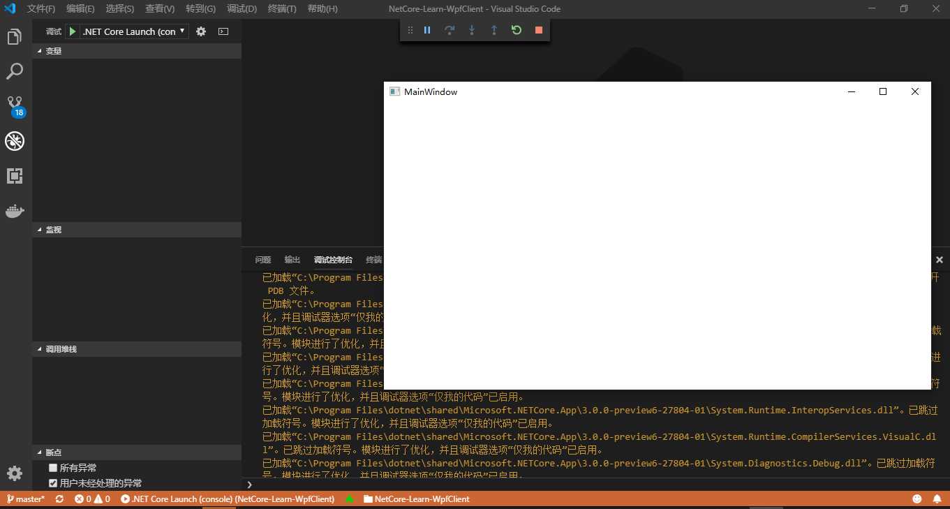Click the master branch in status bar
This screenshot has height=509, width=950.
pos(25,499)
